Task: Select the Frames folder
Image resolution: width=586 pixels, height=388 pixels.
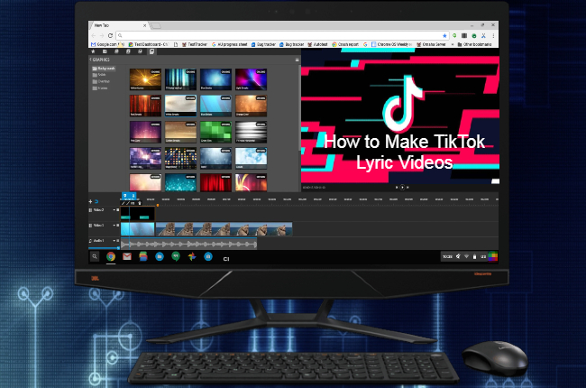Action: click(x=100, y=88)
